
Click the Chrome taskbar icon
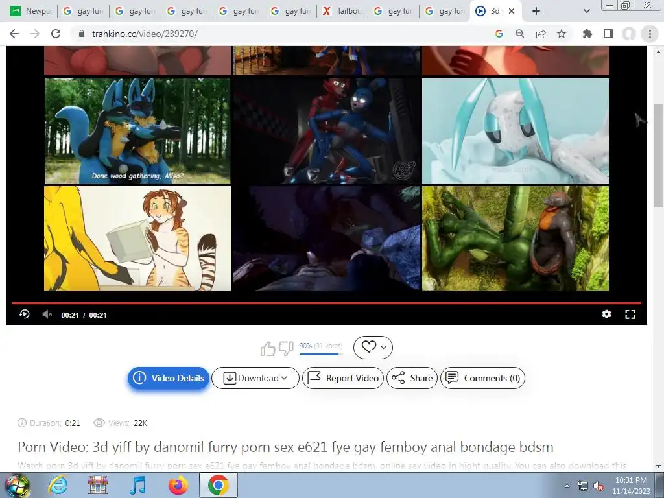coord(218,485)
